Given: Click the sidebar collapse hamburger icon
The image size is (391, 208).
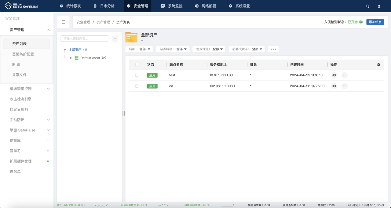Looking at the screenshot, I should [63, 22].
